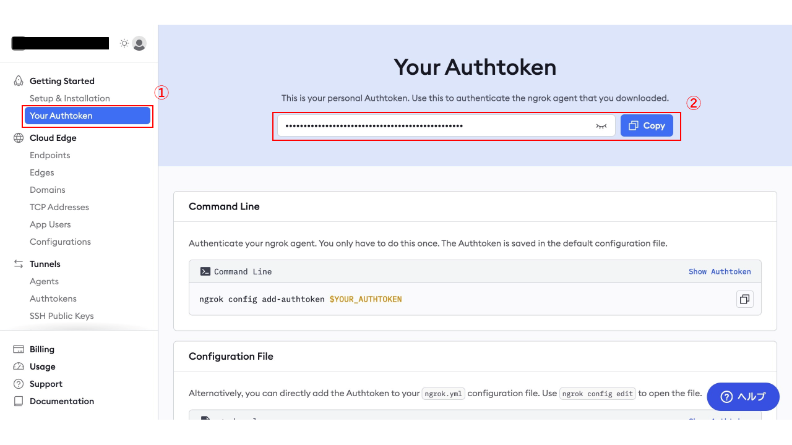Toggle the light/dark theme sun icon
This screenshot has width=792, height=445.
click(124, 43)
